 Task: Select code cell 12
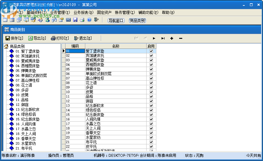[x=75, y=101]
